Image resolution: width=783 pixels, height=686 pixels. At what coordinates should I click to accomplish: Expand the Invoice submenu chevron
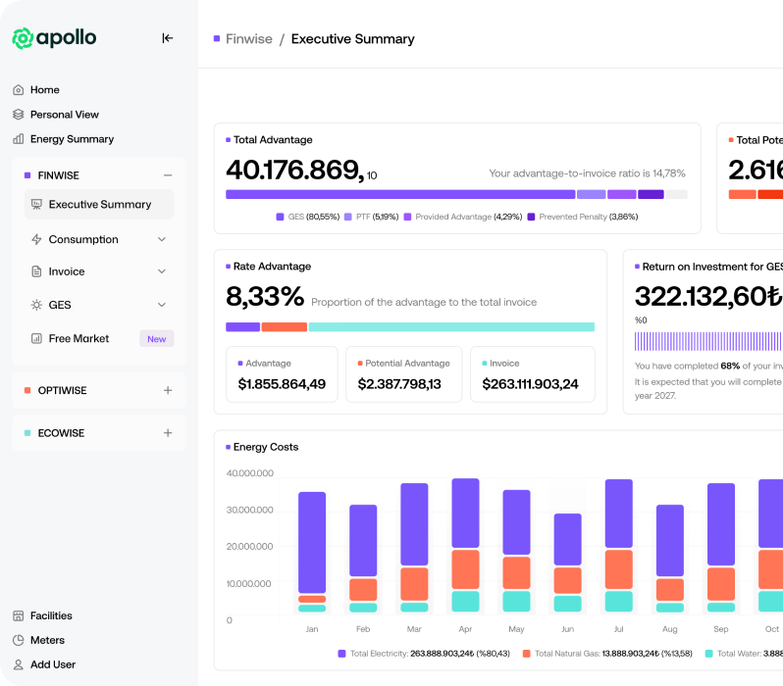click(x=162, y=271)
